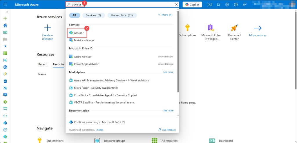Screen dimensions: 297x143
Task: Select the Marketplace (31) filter
Action: pos(122,15)
